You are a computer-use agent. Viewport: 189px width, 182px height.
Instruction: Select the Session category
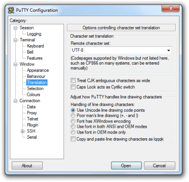(27, 28)
